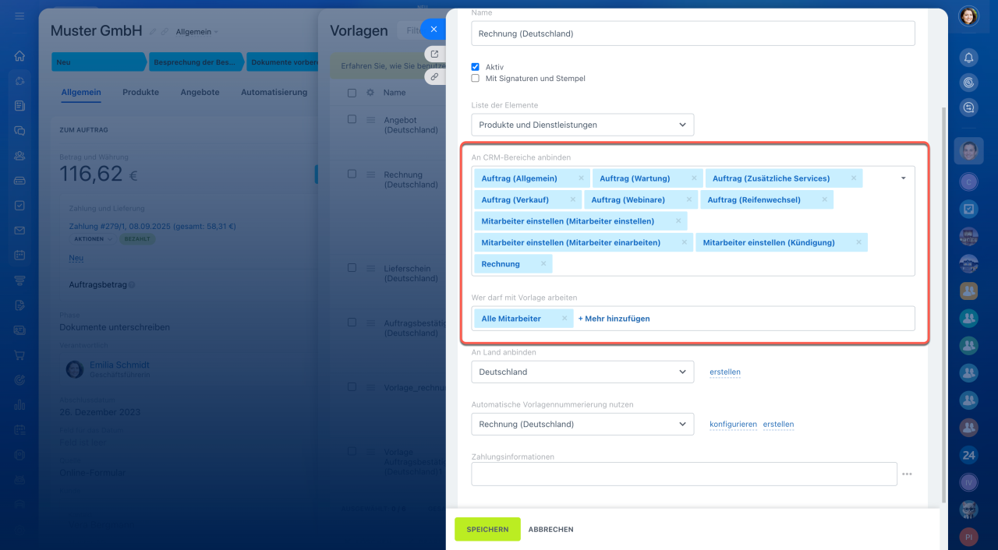Check the 'Auftragsbestätigung' row checkbox
The height and width of the screenshot is (550, 998).
[x=352, y=322]
